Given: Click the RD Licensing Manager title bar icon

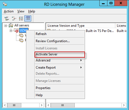Looking at the screenshot, I should (5, 4).
